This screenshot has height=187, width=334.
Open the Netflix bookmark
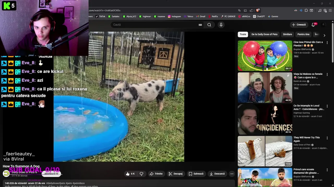tap(213, 16)
